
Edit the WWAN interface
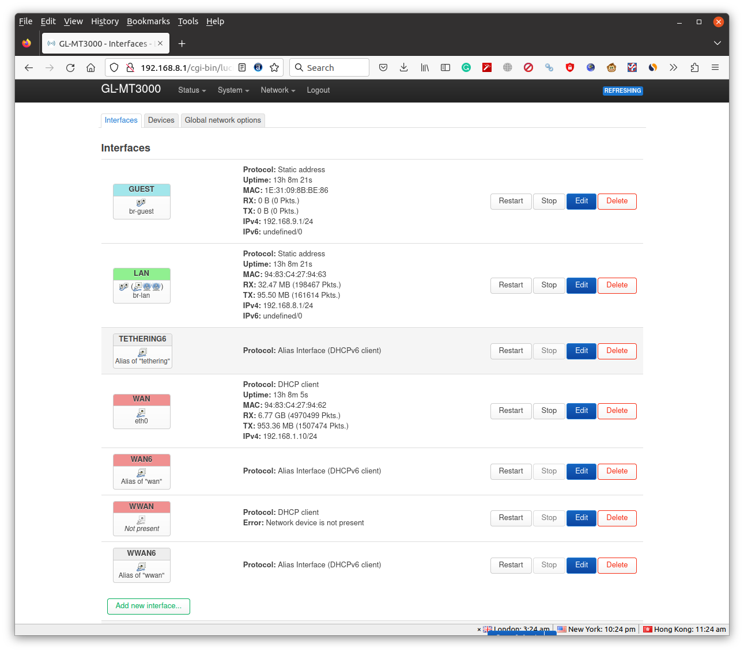coord(581,518)
